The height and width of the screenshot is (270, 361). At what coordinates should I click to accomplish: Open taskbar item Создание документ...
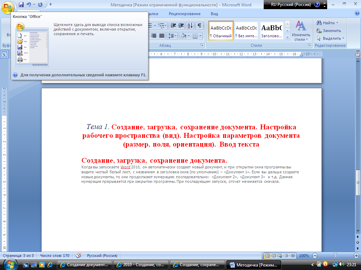coord(84,265)
